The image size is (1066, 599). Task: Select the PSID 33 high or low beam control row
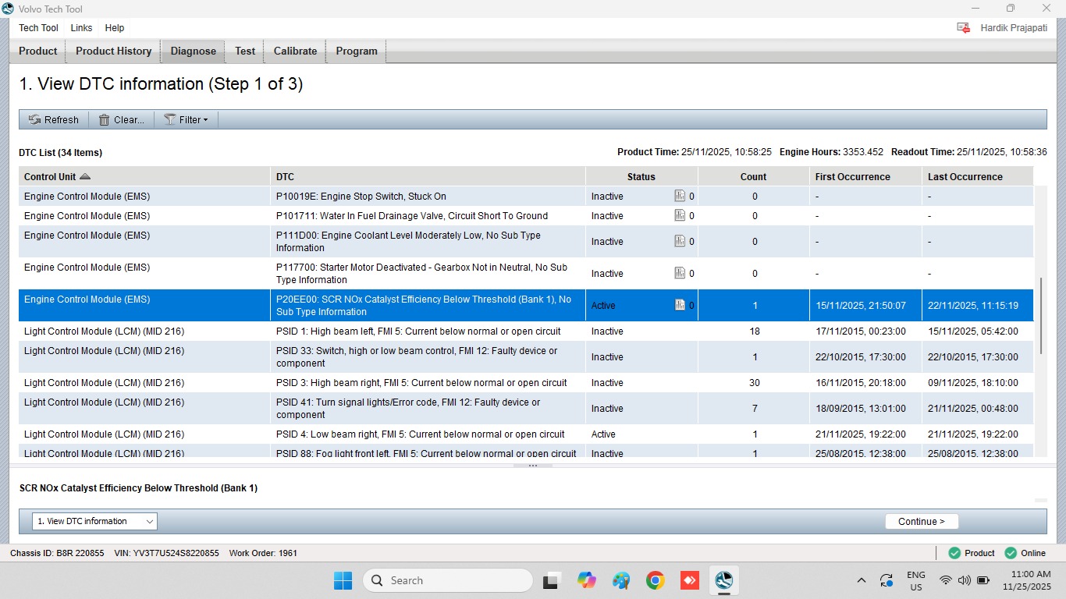526,357
